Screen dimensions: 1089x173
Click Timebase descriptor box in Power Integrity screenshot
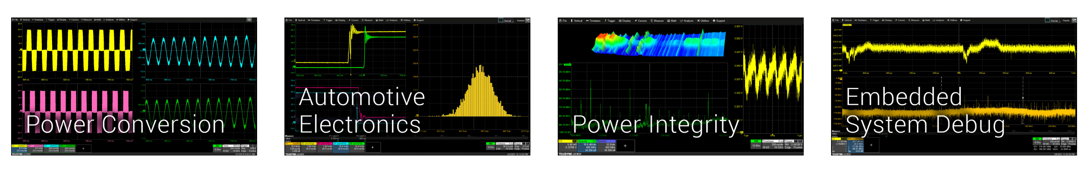(773, 145)
